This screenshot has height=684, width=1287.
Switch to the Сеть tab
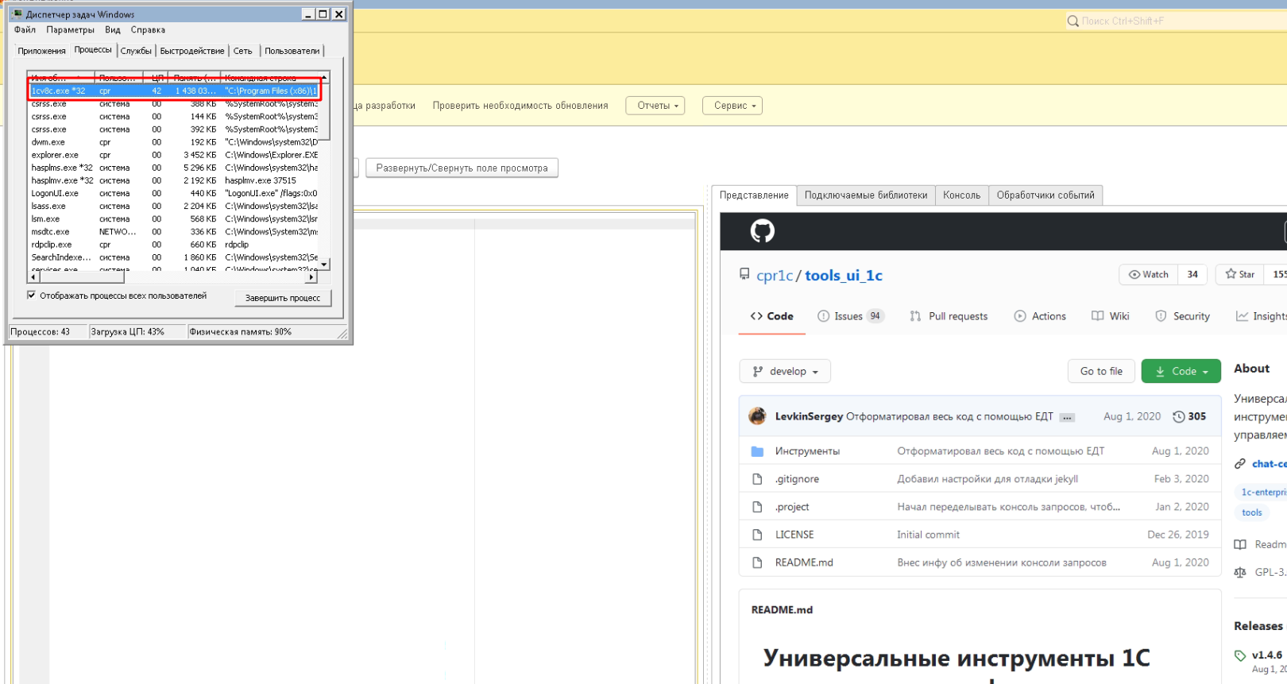pos(243,51)
